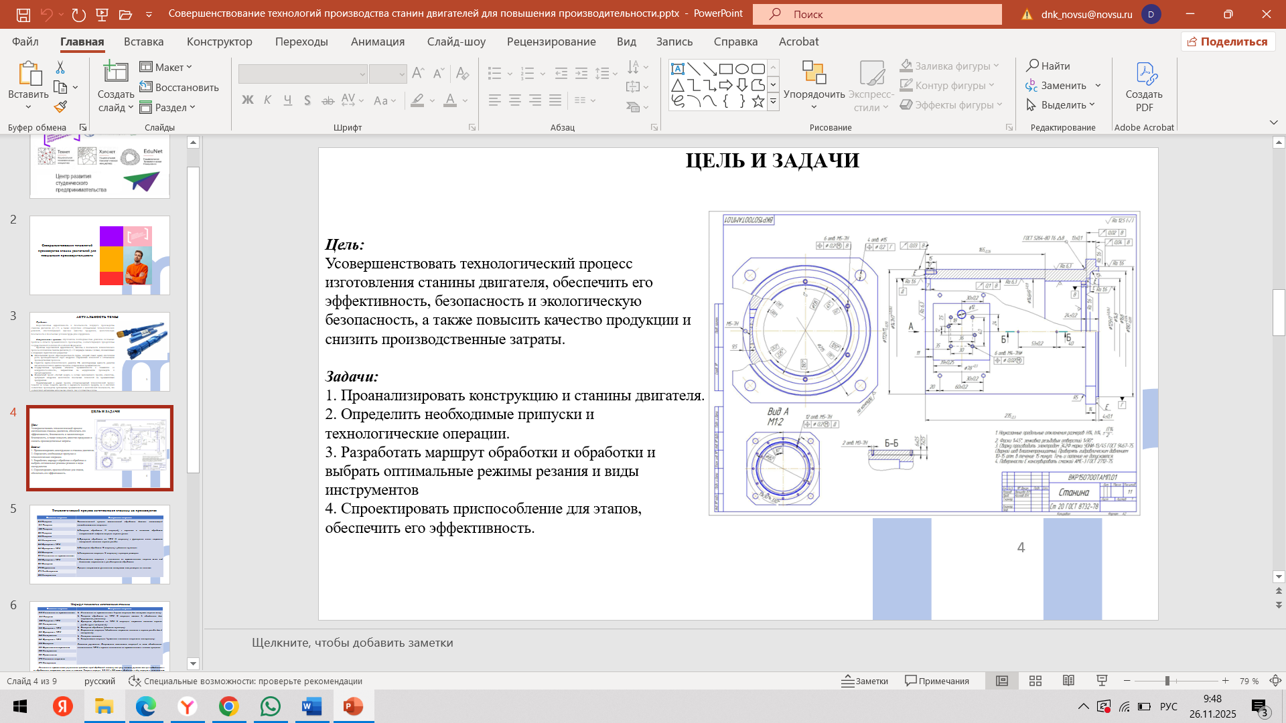Screen dimensions: 1286x723
Task: Toggle the Comments (Примечания) pane
Action: (937, 681)
